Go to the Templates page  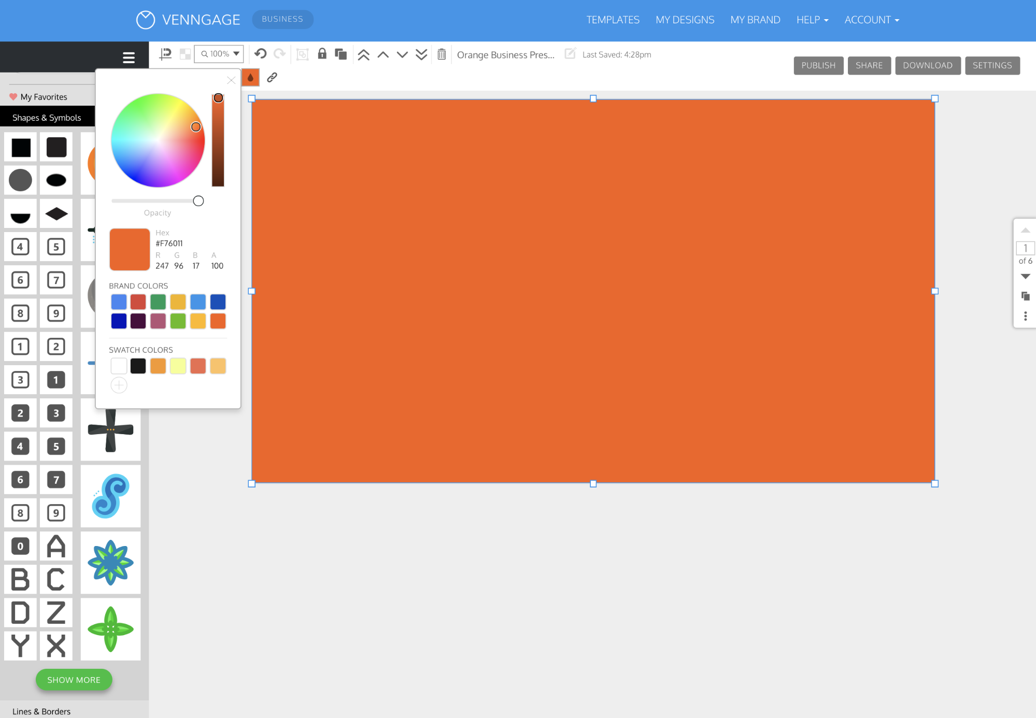pos(613,20)
